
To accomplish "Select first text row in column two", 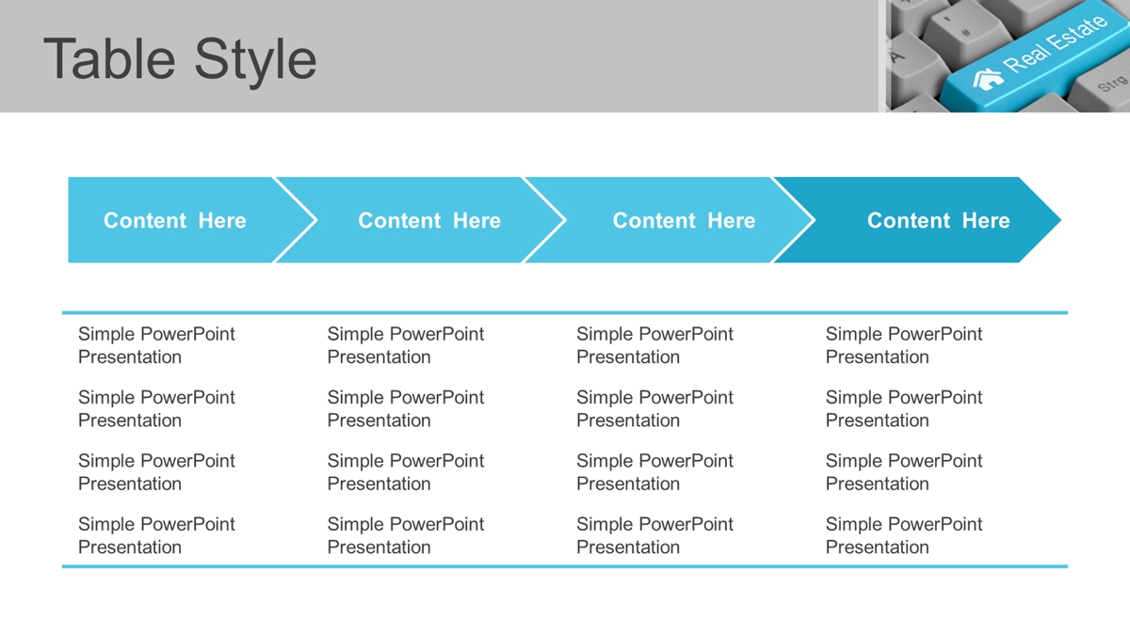I will (x=406, y=345).
